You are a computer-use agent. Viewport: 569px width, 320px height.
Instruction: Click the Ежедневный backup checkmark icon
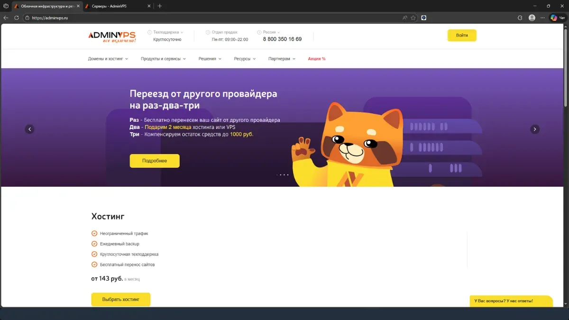click(x=94, y=244)
